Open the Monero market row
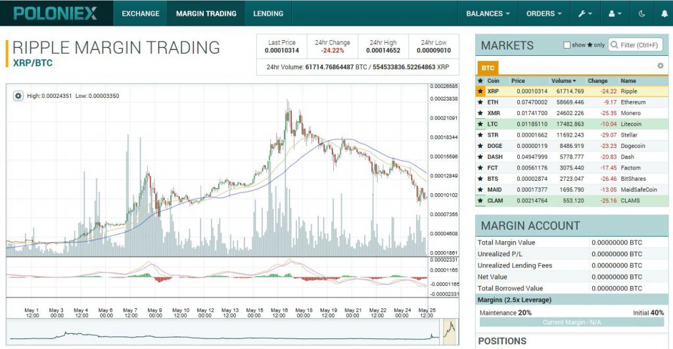Viewport: 673px width, 349px height. click(x=572, y=113)
